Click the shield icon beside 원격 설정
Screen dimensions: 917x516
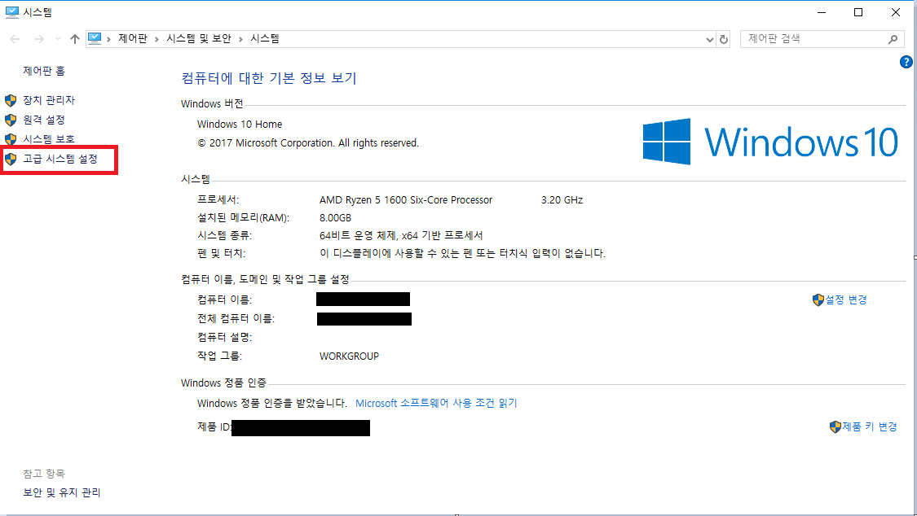[11, 120]
